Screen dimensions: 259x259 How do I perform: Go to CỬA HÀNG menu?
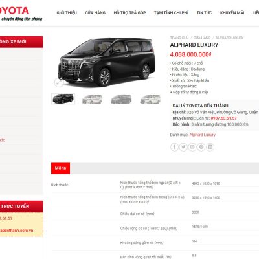95,13
